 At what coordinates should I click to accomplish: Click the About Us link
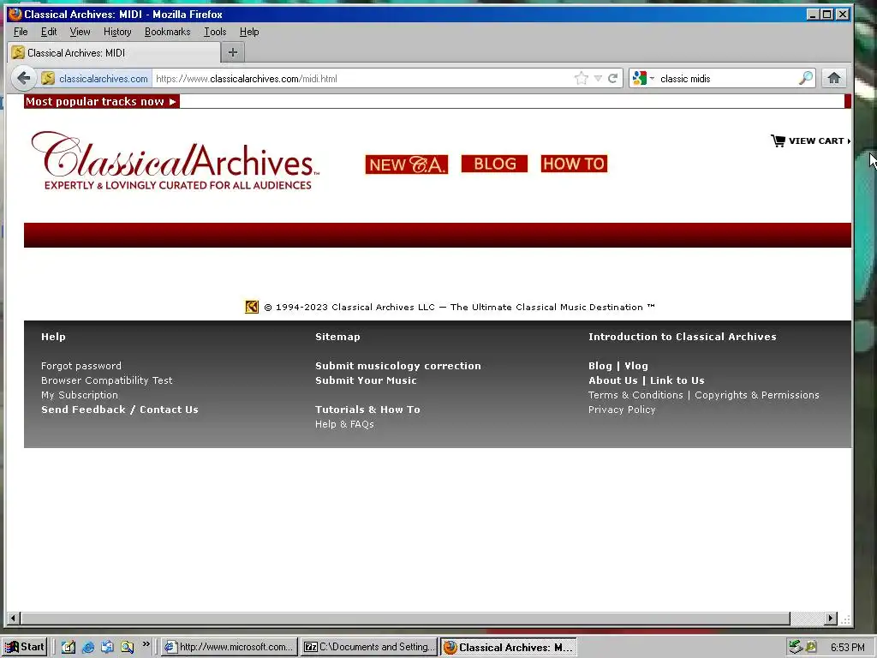click(613, 380)
